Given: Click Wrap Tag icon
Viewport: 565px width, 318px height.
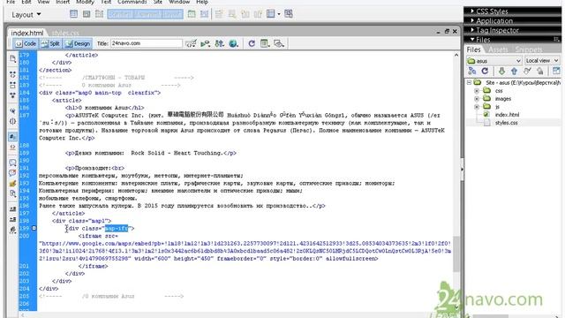Looking at the screenshot, I should click(x=12, y=184).
